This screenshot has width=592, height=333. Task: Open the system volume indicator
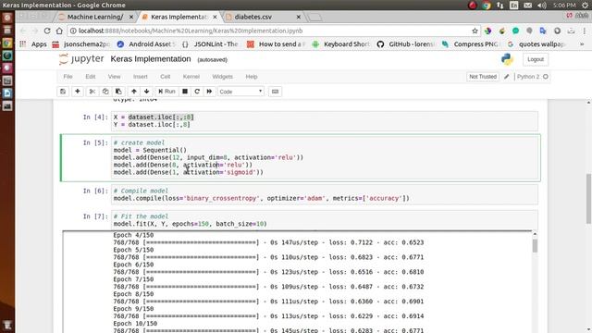click(x=542, y=5)
